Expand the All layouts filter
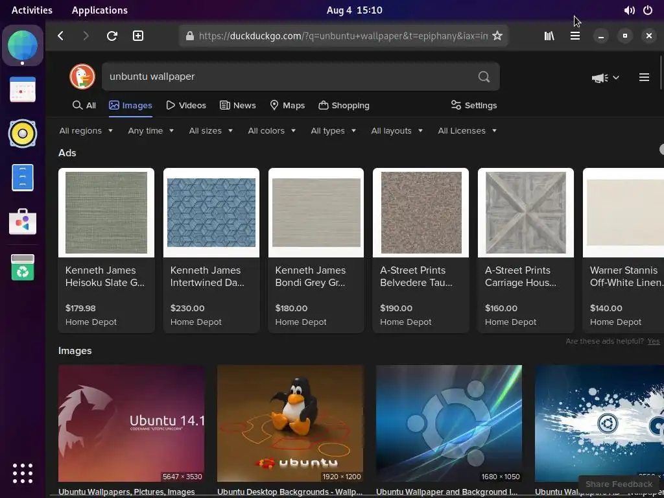Screen dimensions: 664x498 click(x=397, y=131)
